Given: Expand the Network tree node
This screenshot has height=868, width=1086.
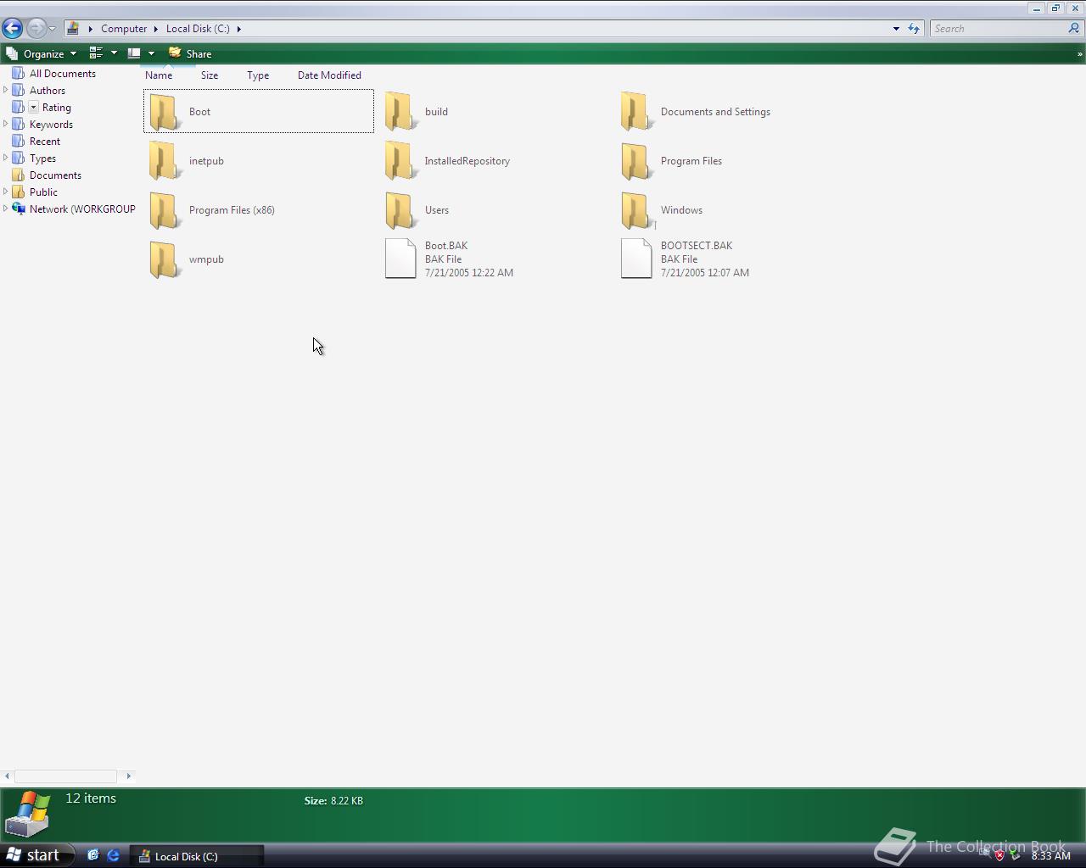Looking at the screenshot, I should tap(6, 209).
